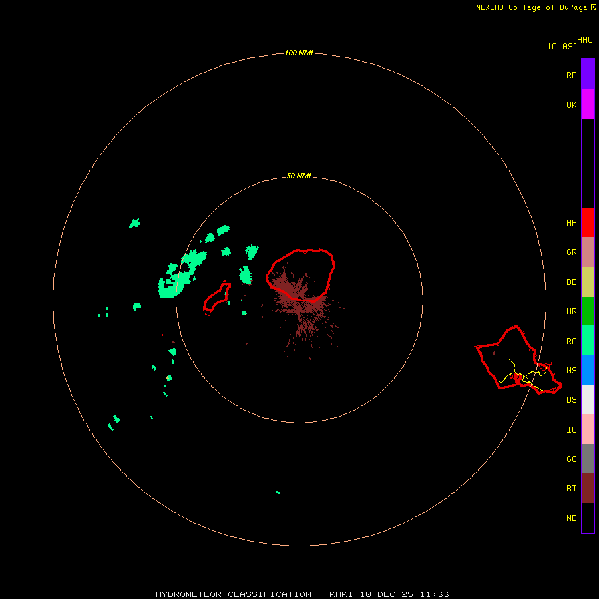Click the "BI" legend label
This screenshot has height=599, width=599.
(572, 489)
